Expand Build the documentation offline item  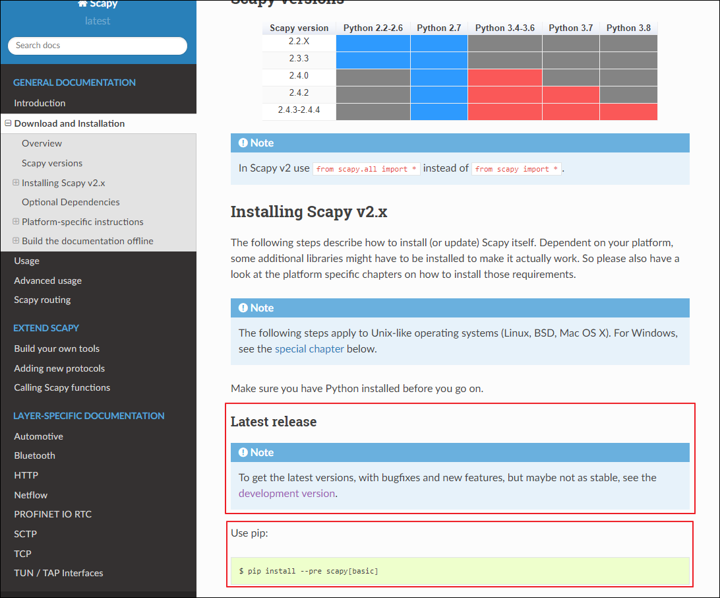(x=16, y=240)
